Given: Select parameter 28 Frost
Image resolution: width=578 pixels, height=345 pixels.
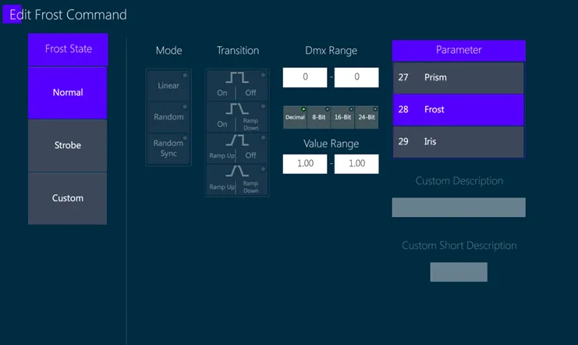Looking at the screenshot, I should tap(458, 110).
